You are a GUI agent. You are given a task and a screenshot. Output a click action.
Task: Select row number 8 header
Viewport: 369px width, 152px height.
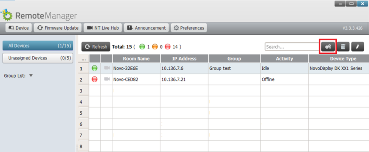[83, 146]
